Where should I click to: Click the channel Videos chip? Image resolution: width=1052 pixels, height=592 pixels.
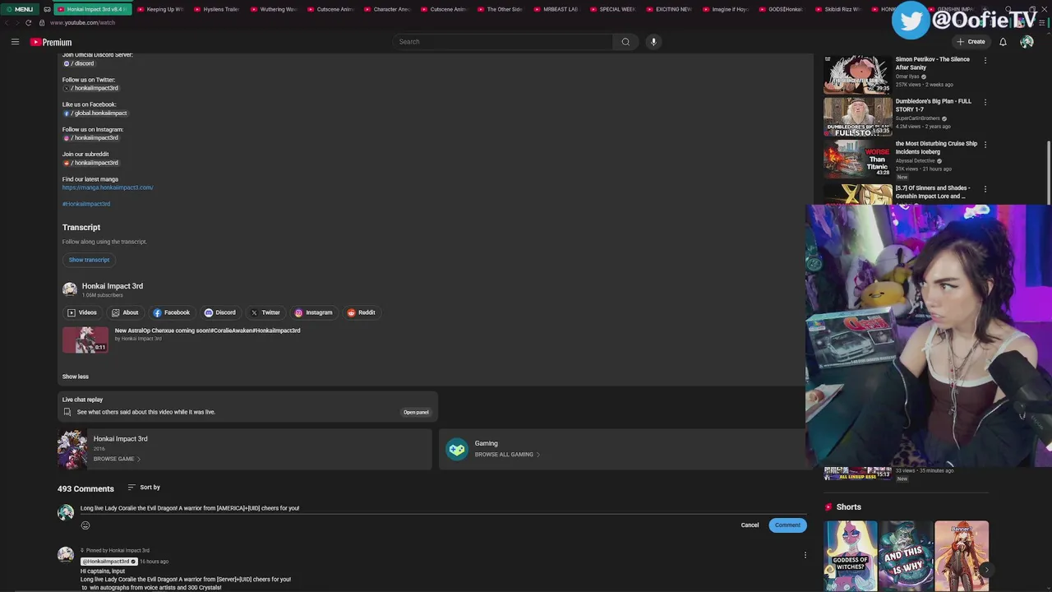pyautogui.click(x=82, y=312)
